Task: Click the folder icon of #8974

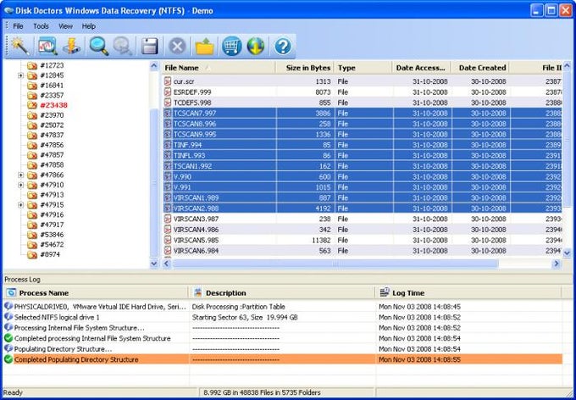Action: coord(32,254)
